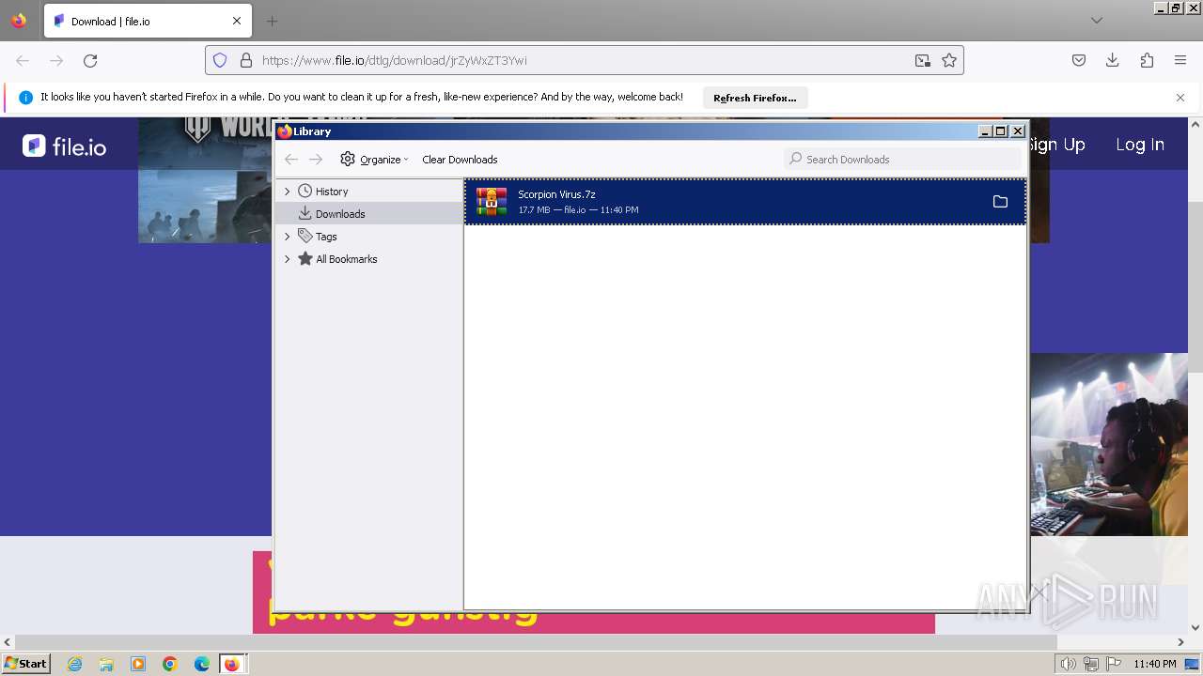Screen dimensions: 1203x676
Task: Open Windows Start menu
Action: [x=25, y=664]
